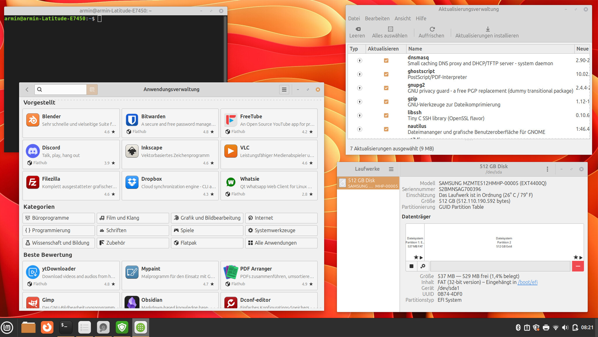Click the partition settings gear icon

423,266
